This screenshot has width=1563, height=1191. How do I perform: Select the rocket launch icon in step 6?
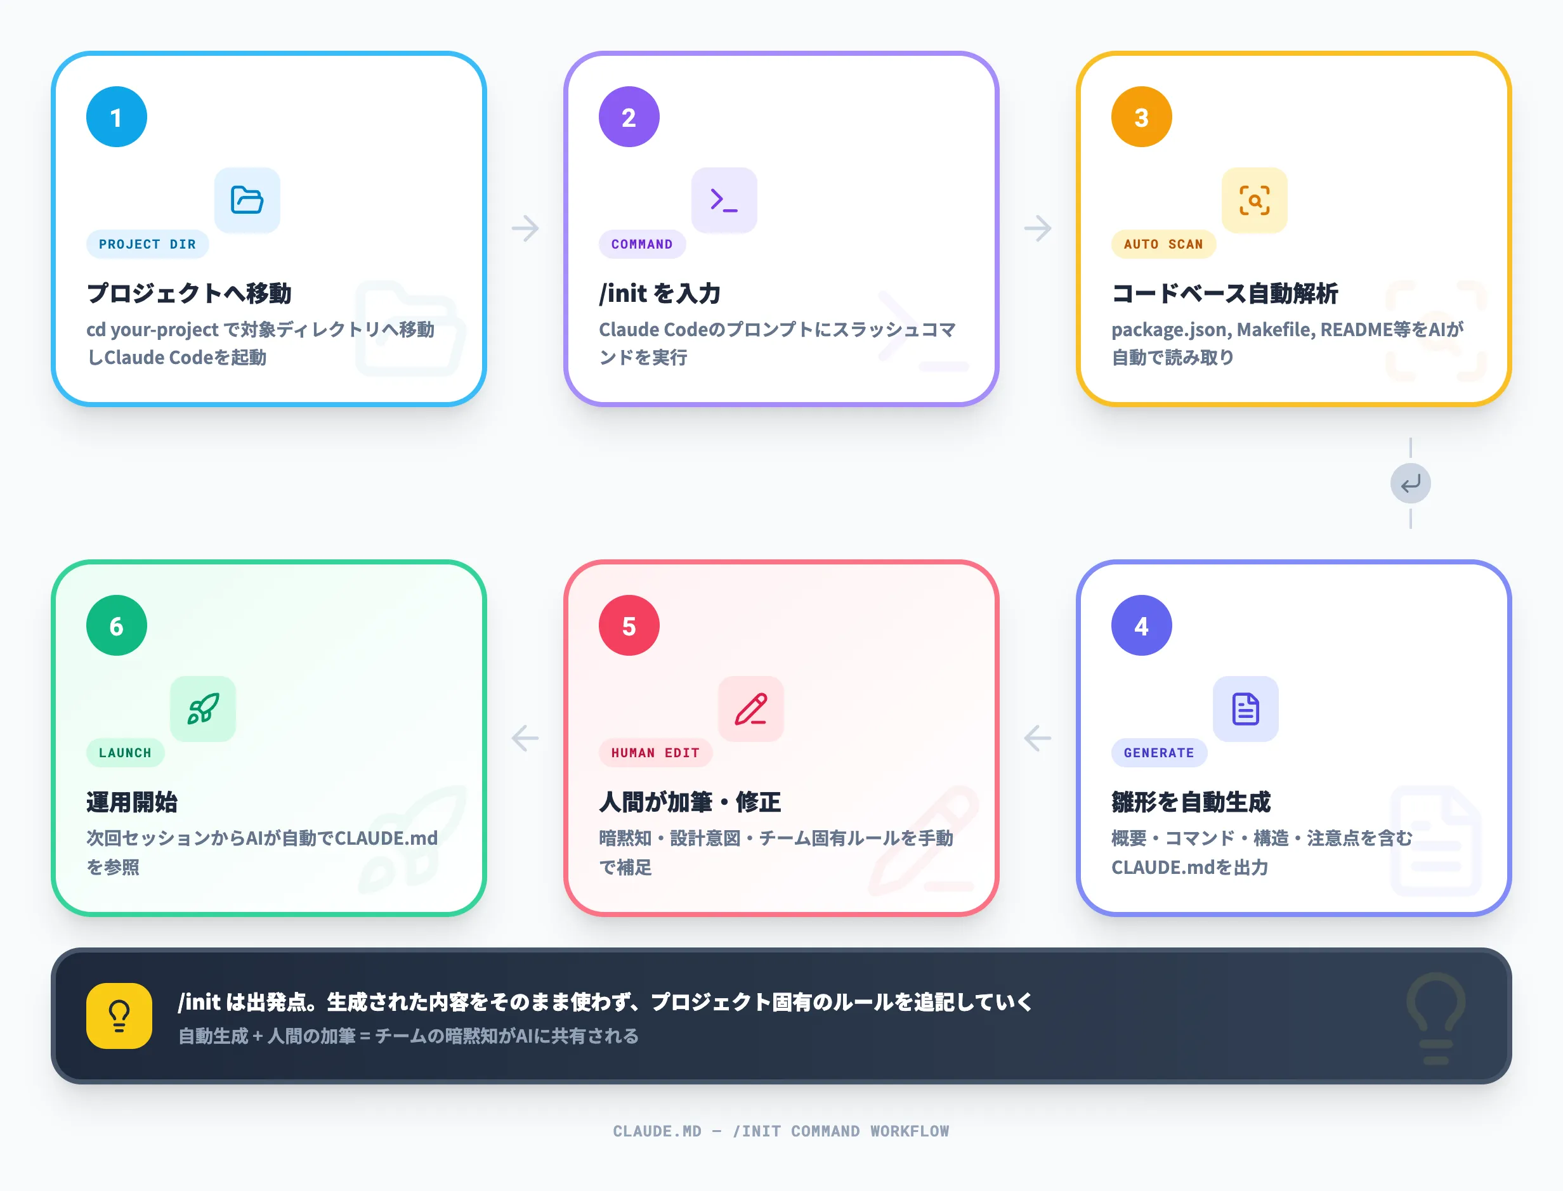point(203,709)
